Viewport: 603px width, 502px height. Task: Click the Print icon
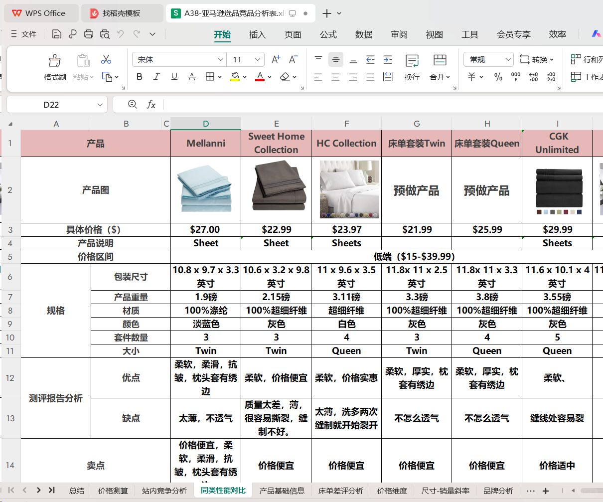coord(89,34)
